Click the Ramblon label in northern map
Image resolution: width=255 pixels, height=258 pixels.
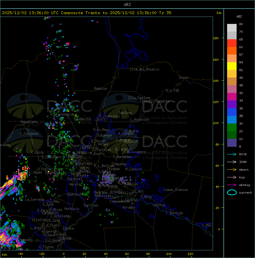coord(101,89)
